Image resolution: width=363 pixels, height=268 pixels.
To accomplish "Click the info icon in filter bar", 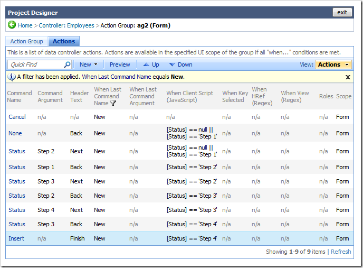I will click(12, 77).
